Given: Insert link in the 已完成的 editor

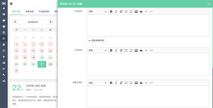Looking at the screenshot, I should (121, 12).
